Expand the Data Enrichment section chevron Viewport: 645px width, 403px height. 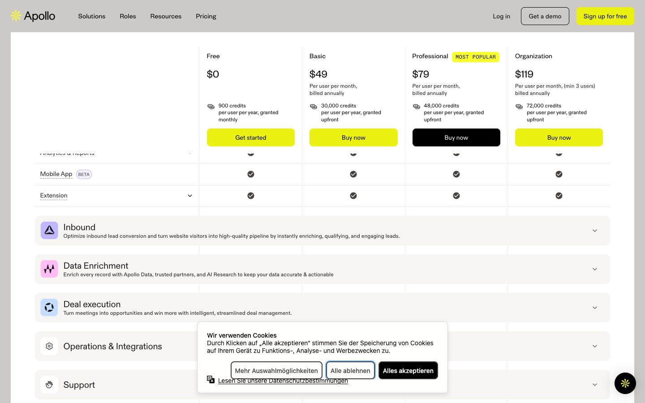click(594, 269)
